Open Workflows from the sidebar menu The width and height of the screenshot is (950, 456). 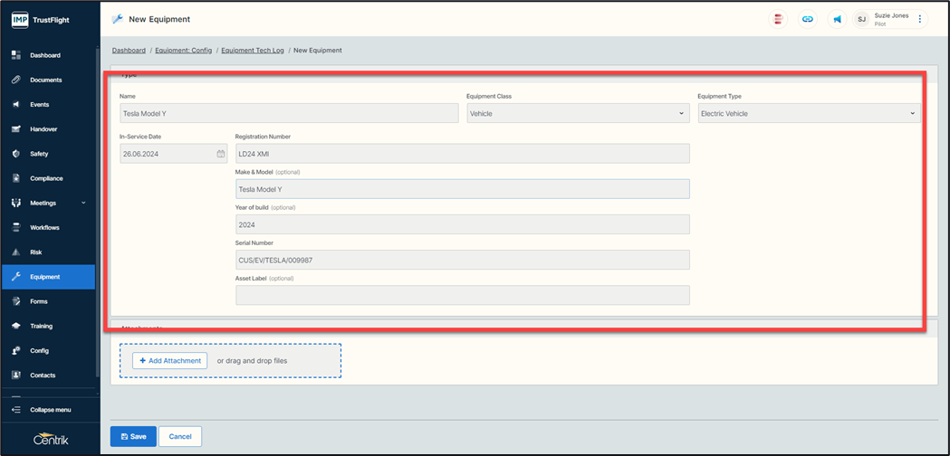point(44,227)
